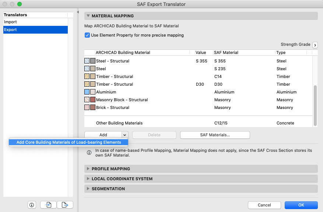Click the fill icon of Brick - Structural row
The image size is (323, 212).
tap(87, 107)
